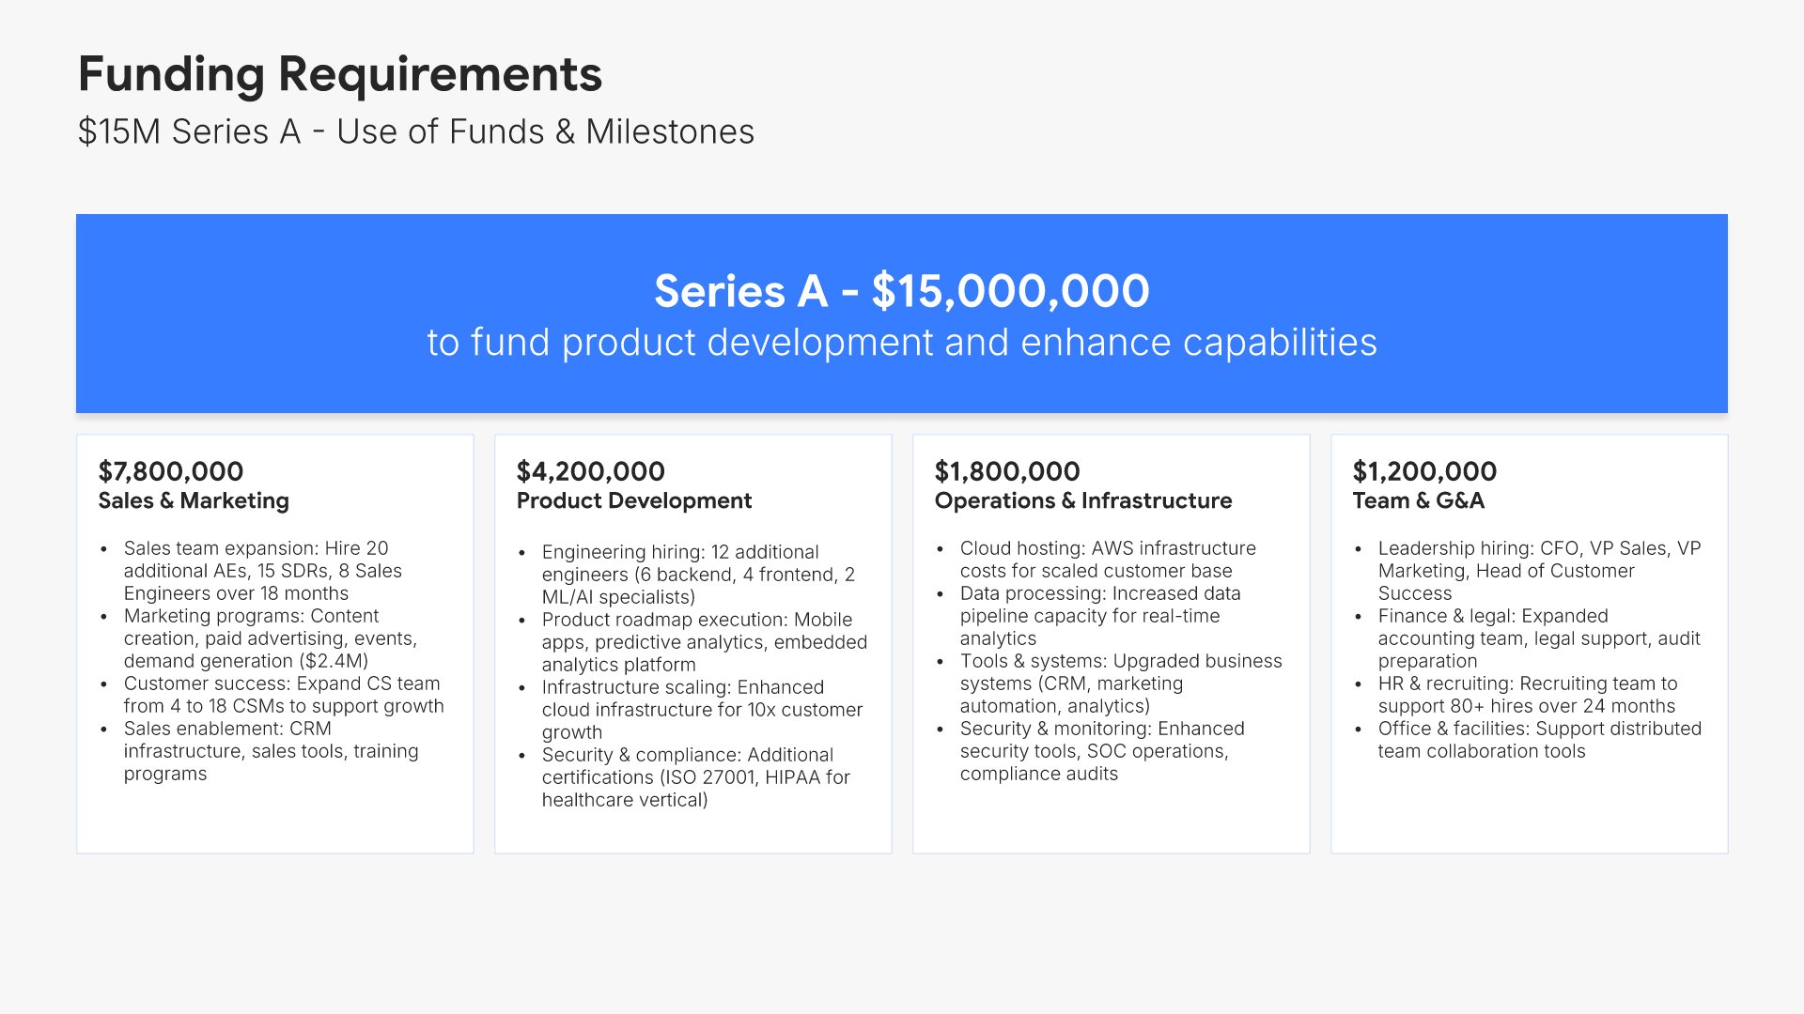Click the Marketing programs bullet point
Screen dimensions: 1804x1014
click(x=271, y=638)
